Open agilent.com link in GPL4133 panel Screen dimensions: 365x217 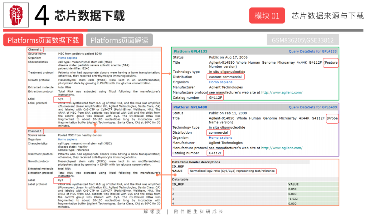[282, 92]
